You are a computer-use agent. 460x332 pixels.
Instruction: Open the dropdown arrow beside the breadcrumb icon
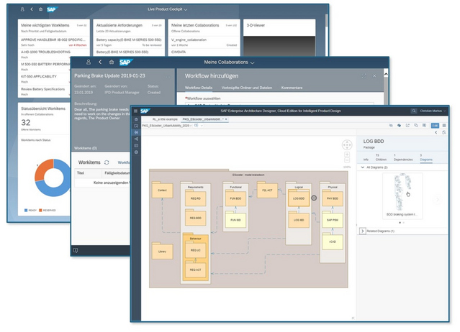[202, 126]
